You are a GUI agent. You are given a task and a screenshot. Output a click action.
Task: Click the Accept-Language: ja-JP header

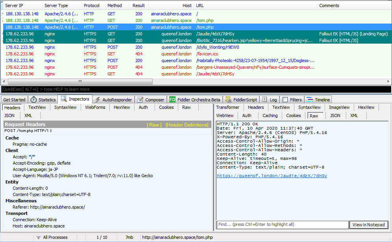click(35, 169)
